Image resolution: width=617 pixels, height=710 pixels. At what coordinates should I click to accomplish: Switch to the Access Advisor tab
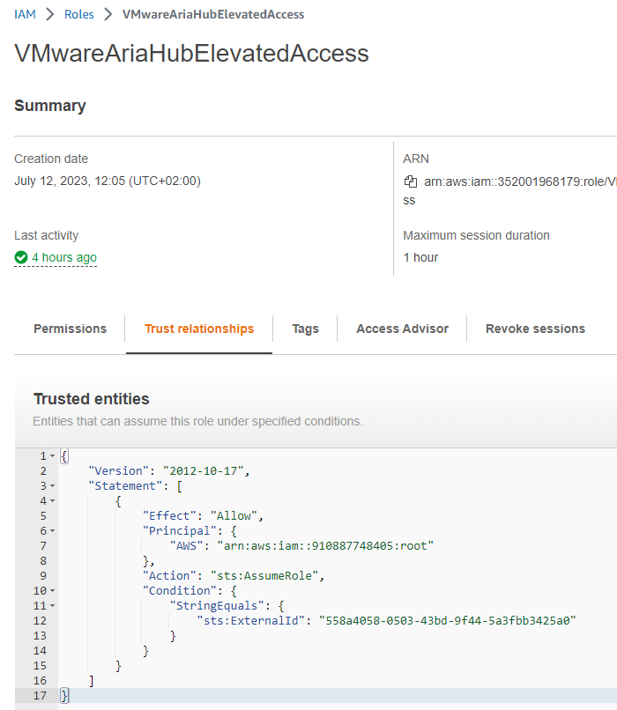tap(402, 329)
